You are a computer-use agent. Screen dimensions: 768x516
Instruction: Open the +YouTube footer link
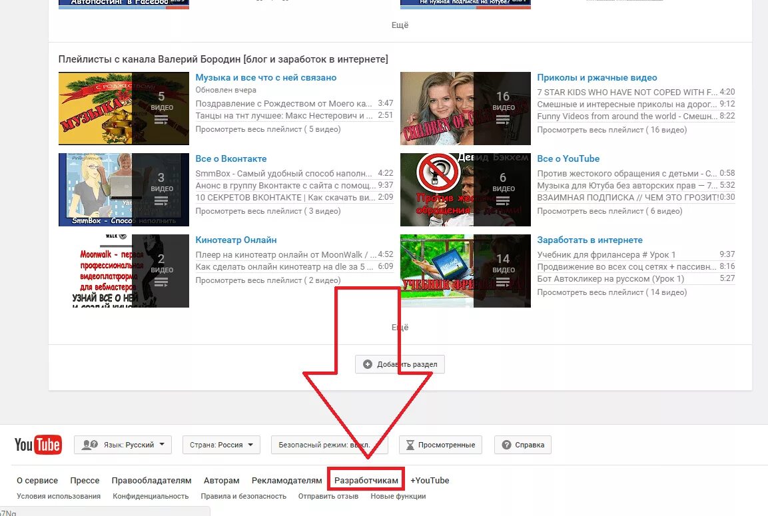[x=430, y=480]
